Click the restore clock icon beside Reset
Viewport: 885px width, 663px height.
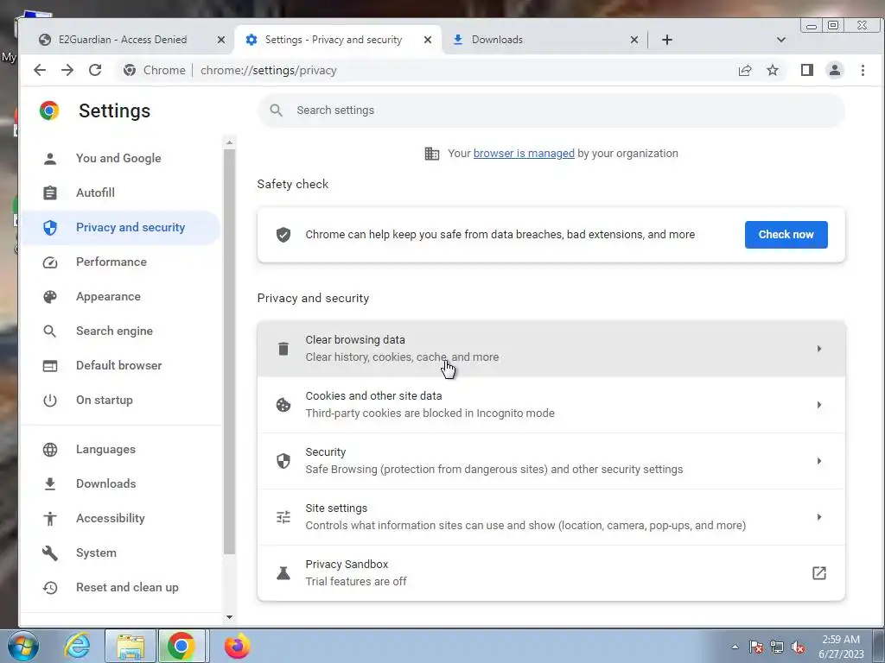49,587
